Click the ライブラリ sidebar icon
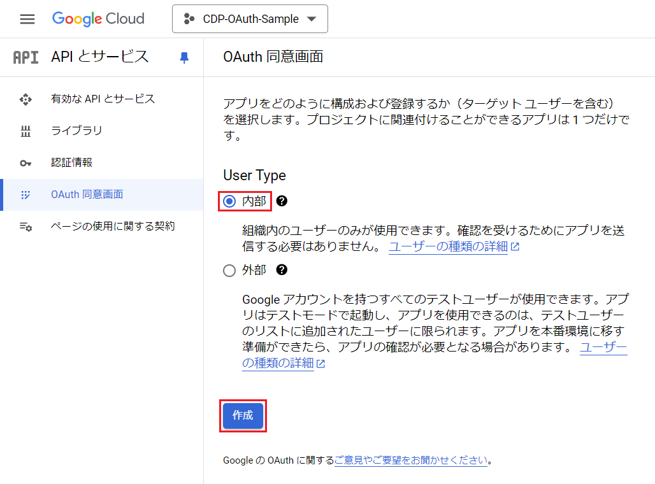This screenshot has width=655, height=484. coord(25,131)
